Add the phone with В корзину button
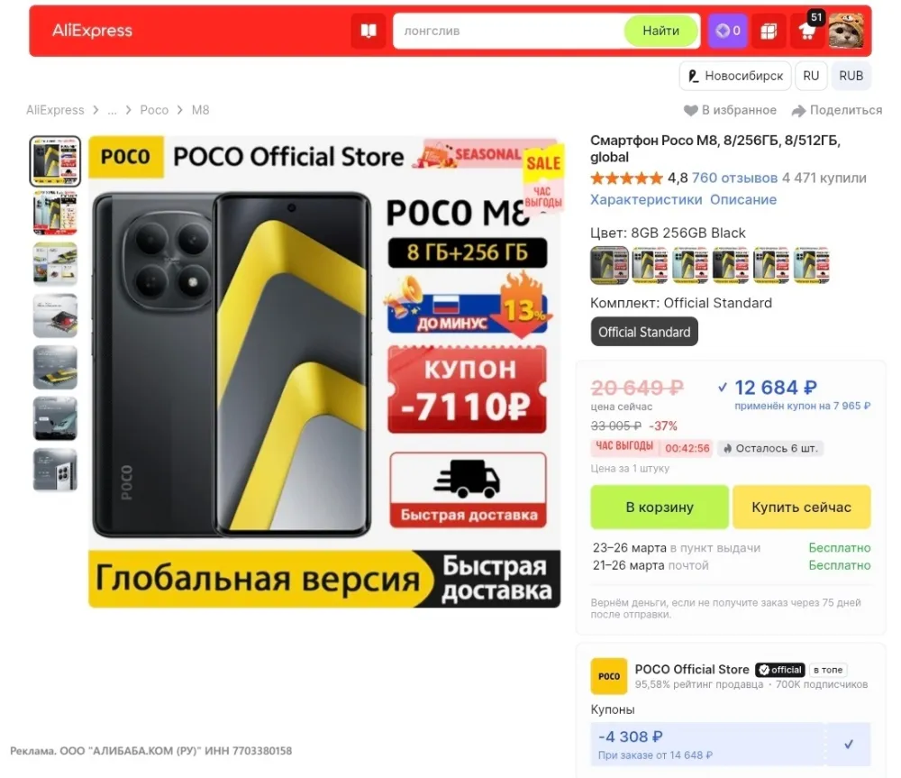Screen dimensions: 901x778 pos(660,508)
